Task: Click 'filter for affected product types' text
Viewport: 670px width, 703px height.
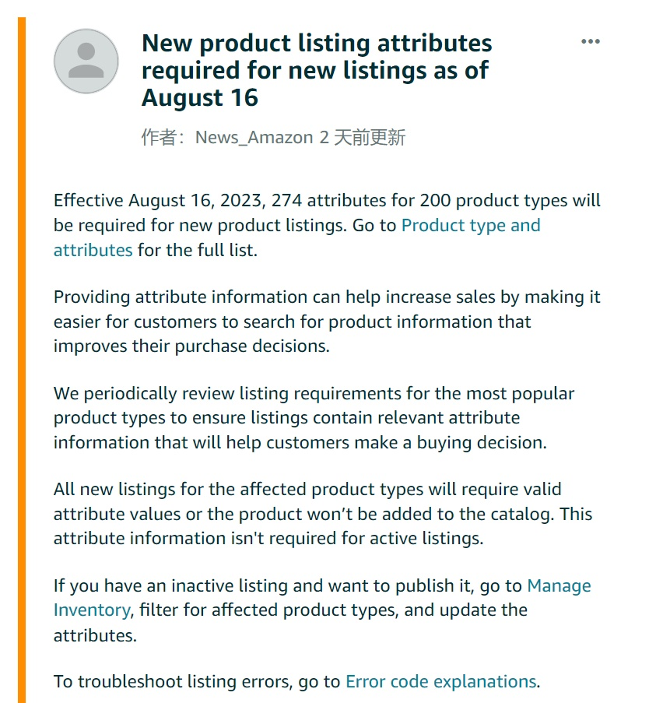Action: point(269,610)
